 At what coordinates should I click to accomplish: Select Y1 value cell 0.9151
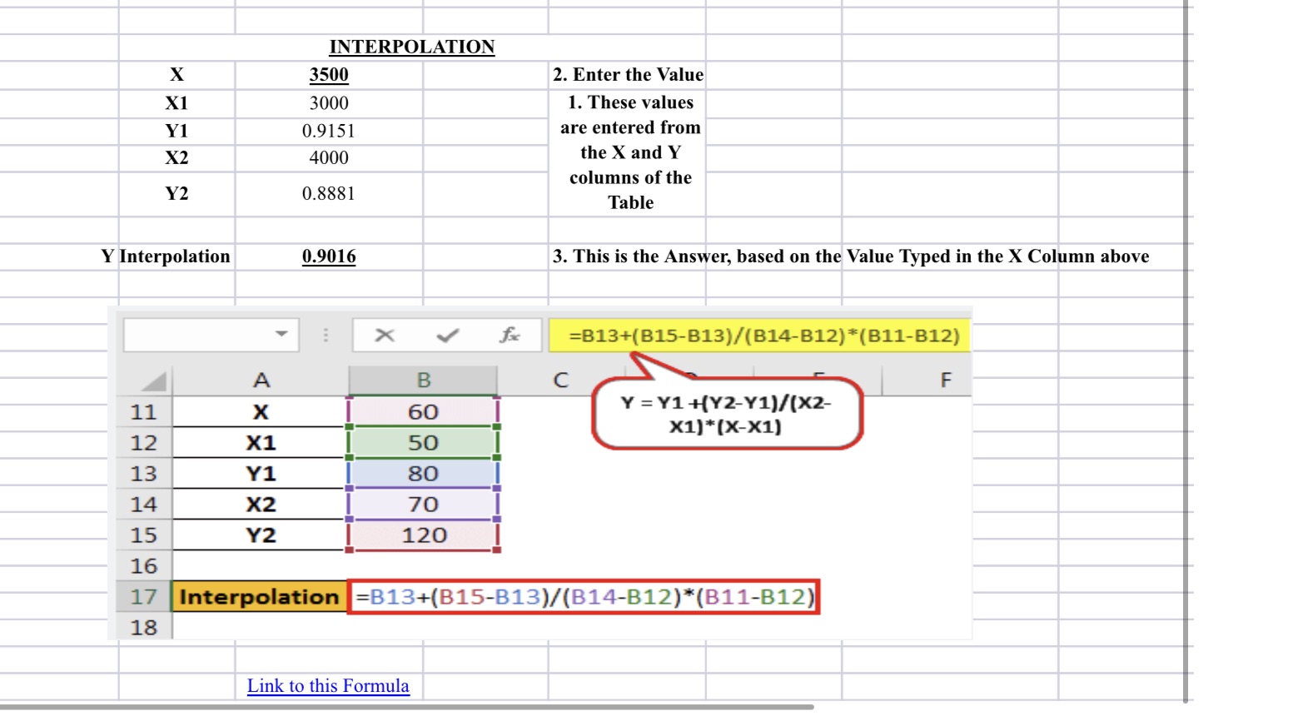tap(329, 131)
